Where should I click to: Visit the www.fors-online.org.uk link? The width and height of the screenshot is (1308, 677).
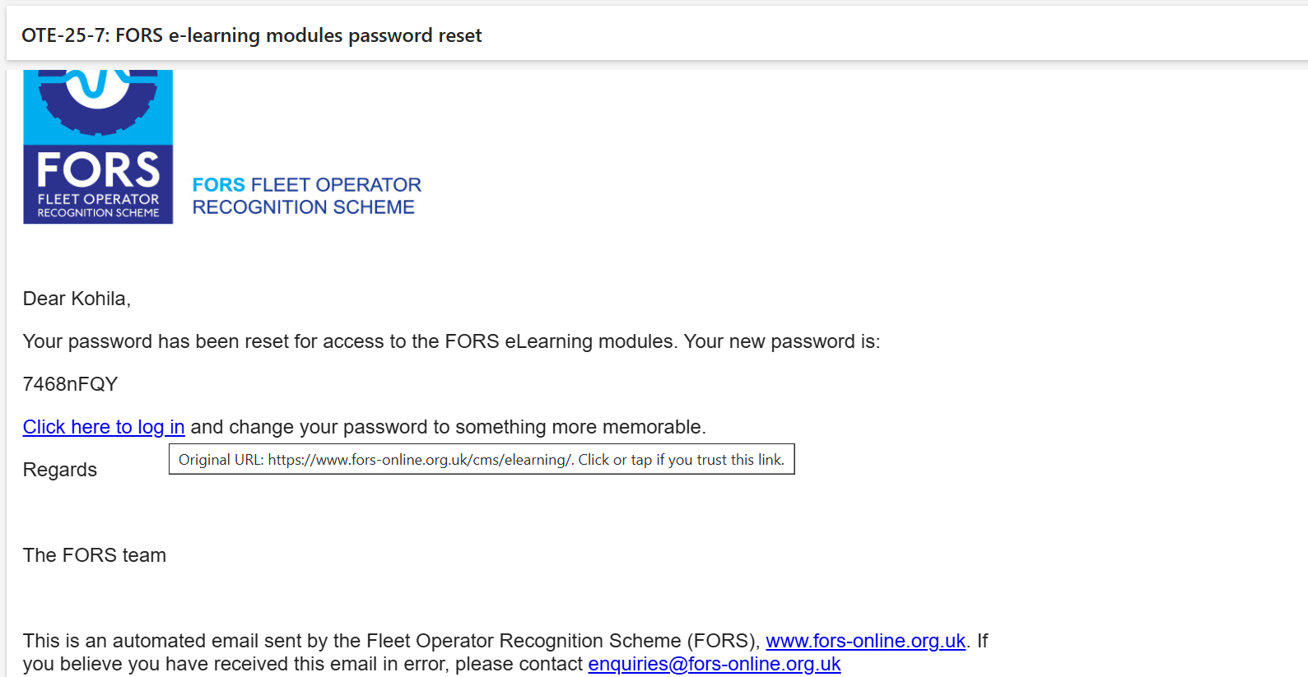pyautogui.click(x=865, y=641)
